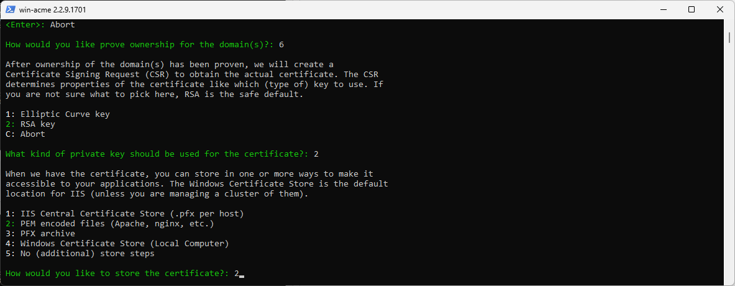Click the "2: RSA key" option line

tap(30, 124)
